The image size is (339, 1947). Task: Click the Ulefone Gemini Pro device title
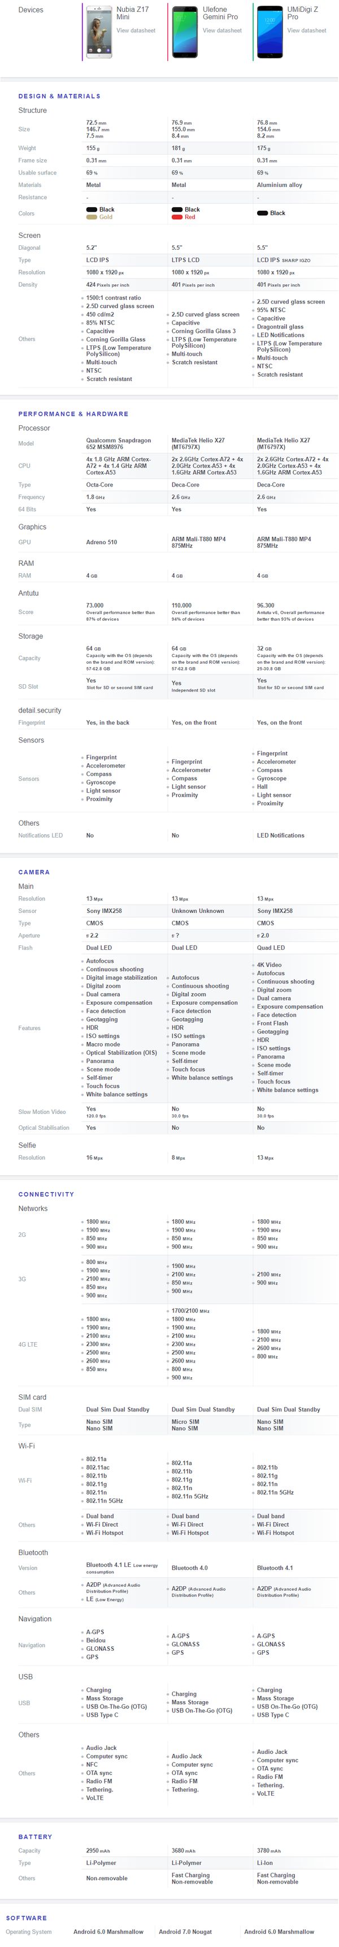coord(220,14)
